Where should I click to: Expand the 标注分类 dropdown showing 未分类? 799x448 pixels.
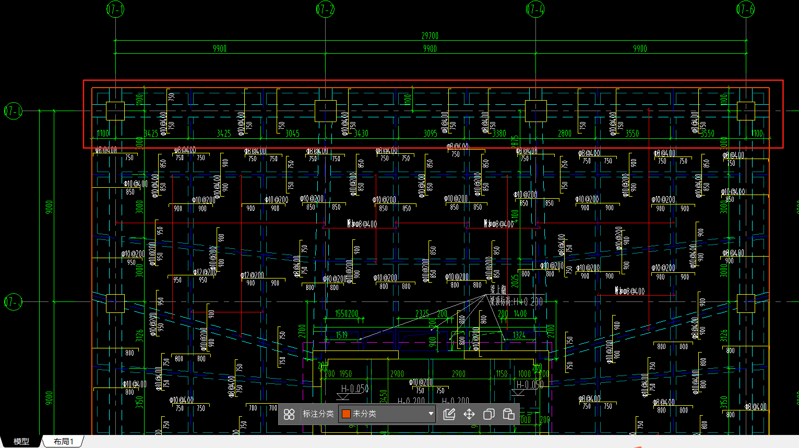tap(387, 414)
